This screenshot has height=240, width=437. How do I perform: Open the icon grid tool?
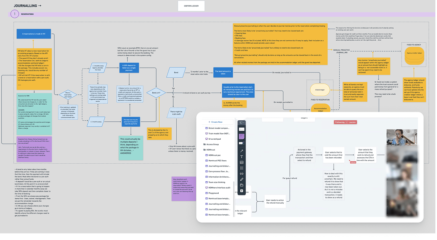pyautogui.click(x=241, y=168)
